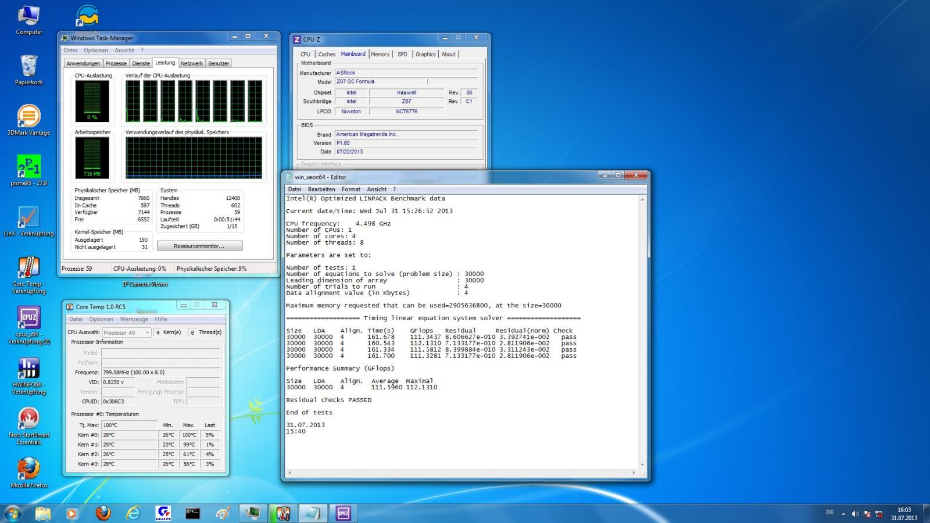This screenshot has width=930, height=523.
Task: Open Bearbeiten menu in Editor
Action: [321, 189]
